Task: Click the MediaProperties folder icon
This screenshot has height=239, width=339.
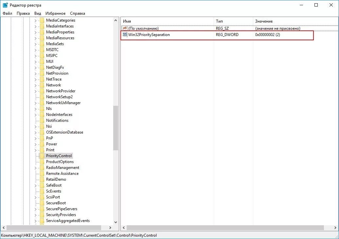Action: 42,32
